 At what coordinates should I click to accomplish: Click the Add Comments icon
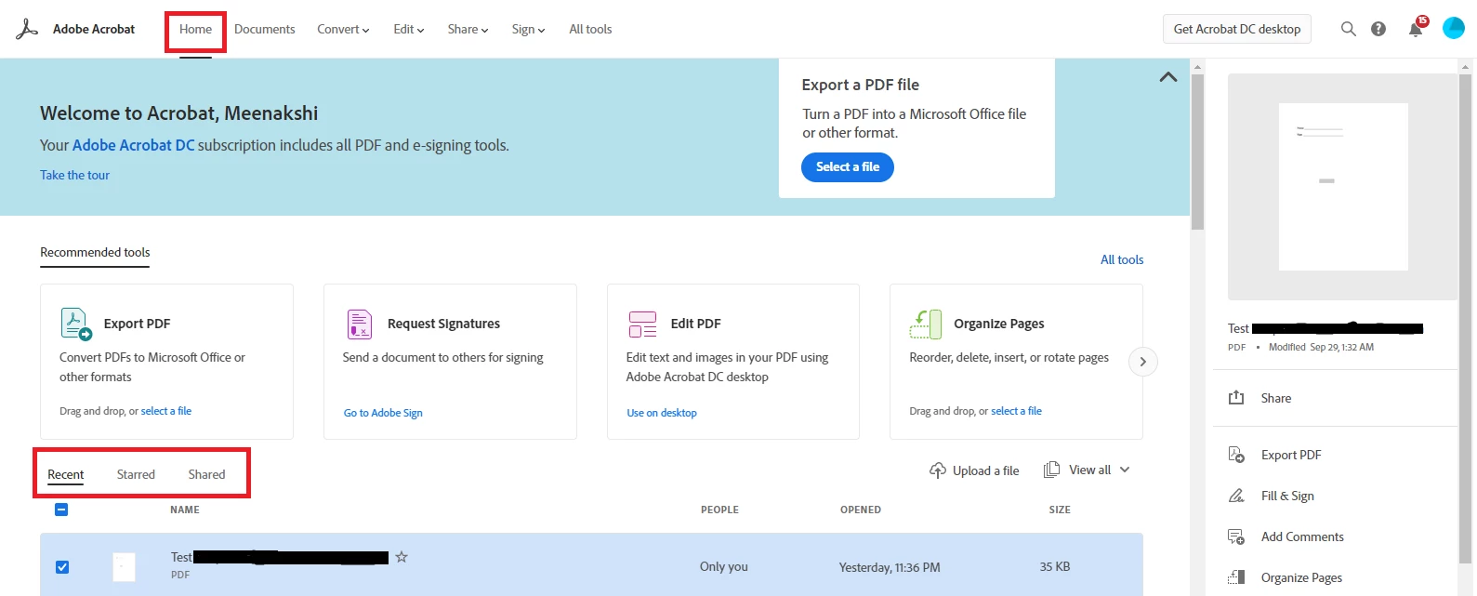click(x=1236, y=536)
